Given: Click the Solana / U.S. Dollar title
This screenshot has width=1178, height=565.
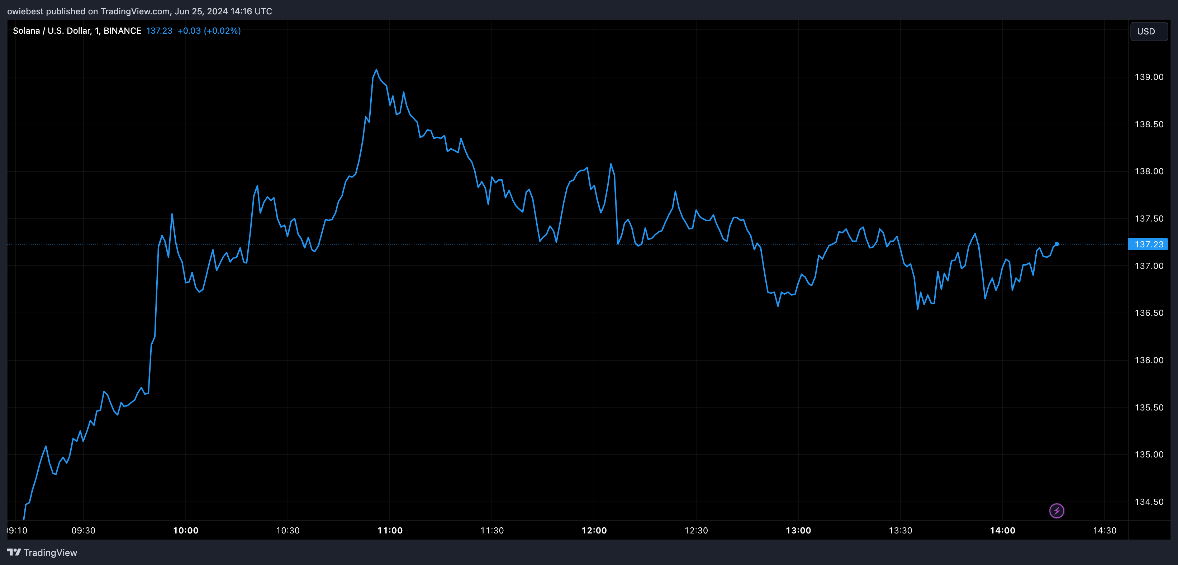Looking at the screenshot, I should 77,30.
